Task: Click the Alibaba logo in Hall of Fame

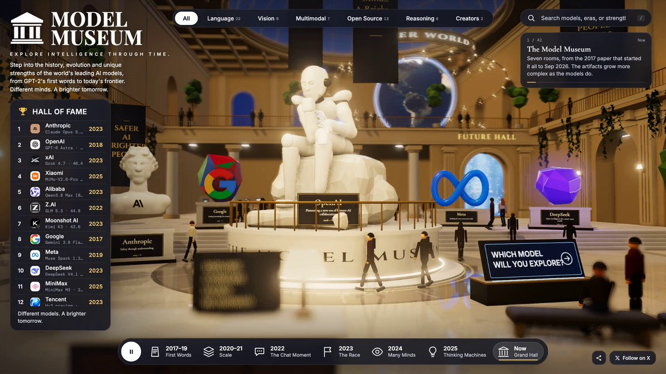Action: click(35, 192)
